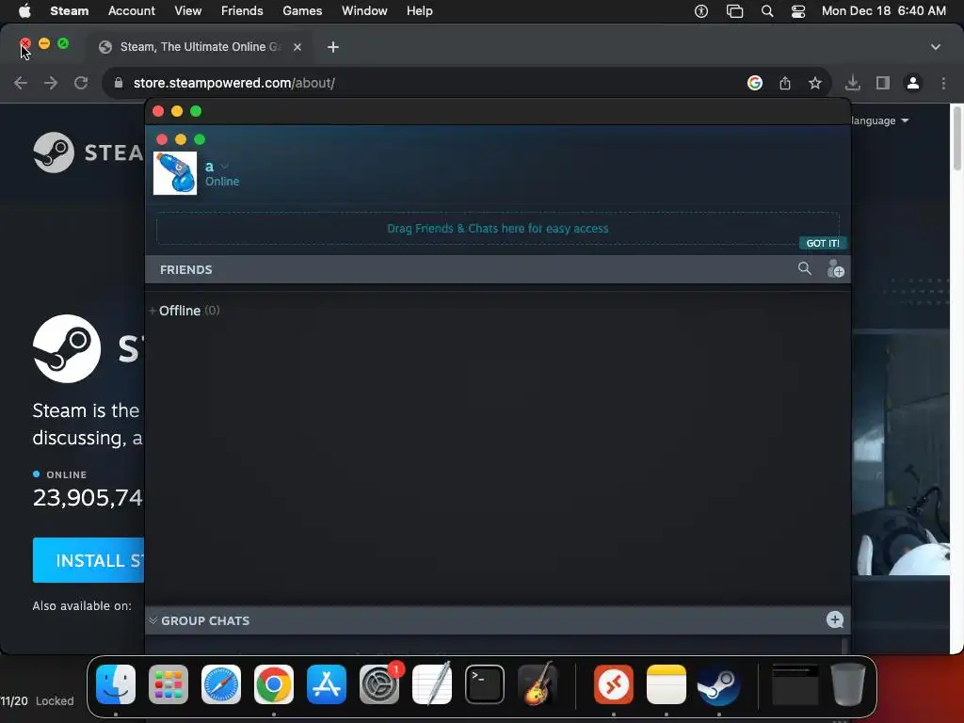Show date and time in menu bar
Viewport: 964px width, 723px height.
[x=883, y=11]
